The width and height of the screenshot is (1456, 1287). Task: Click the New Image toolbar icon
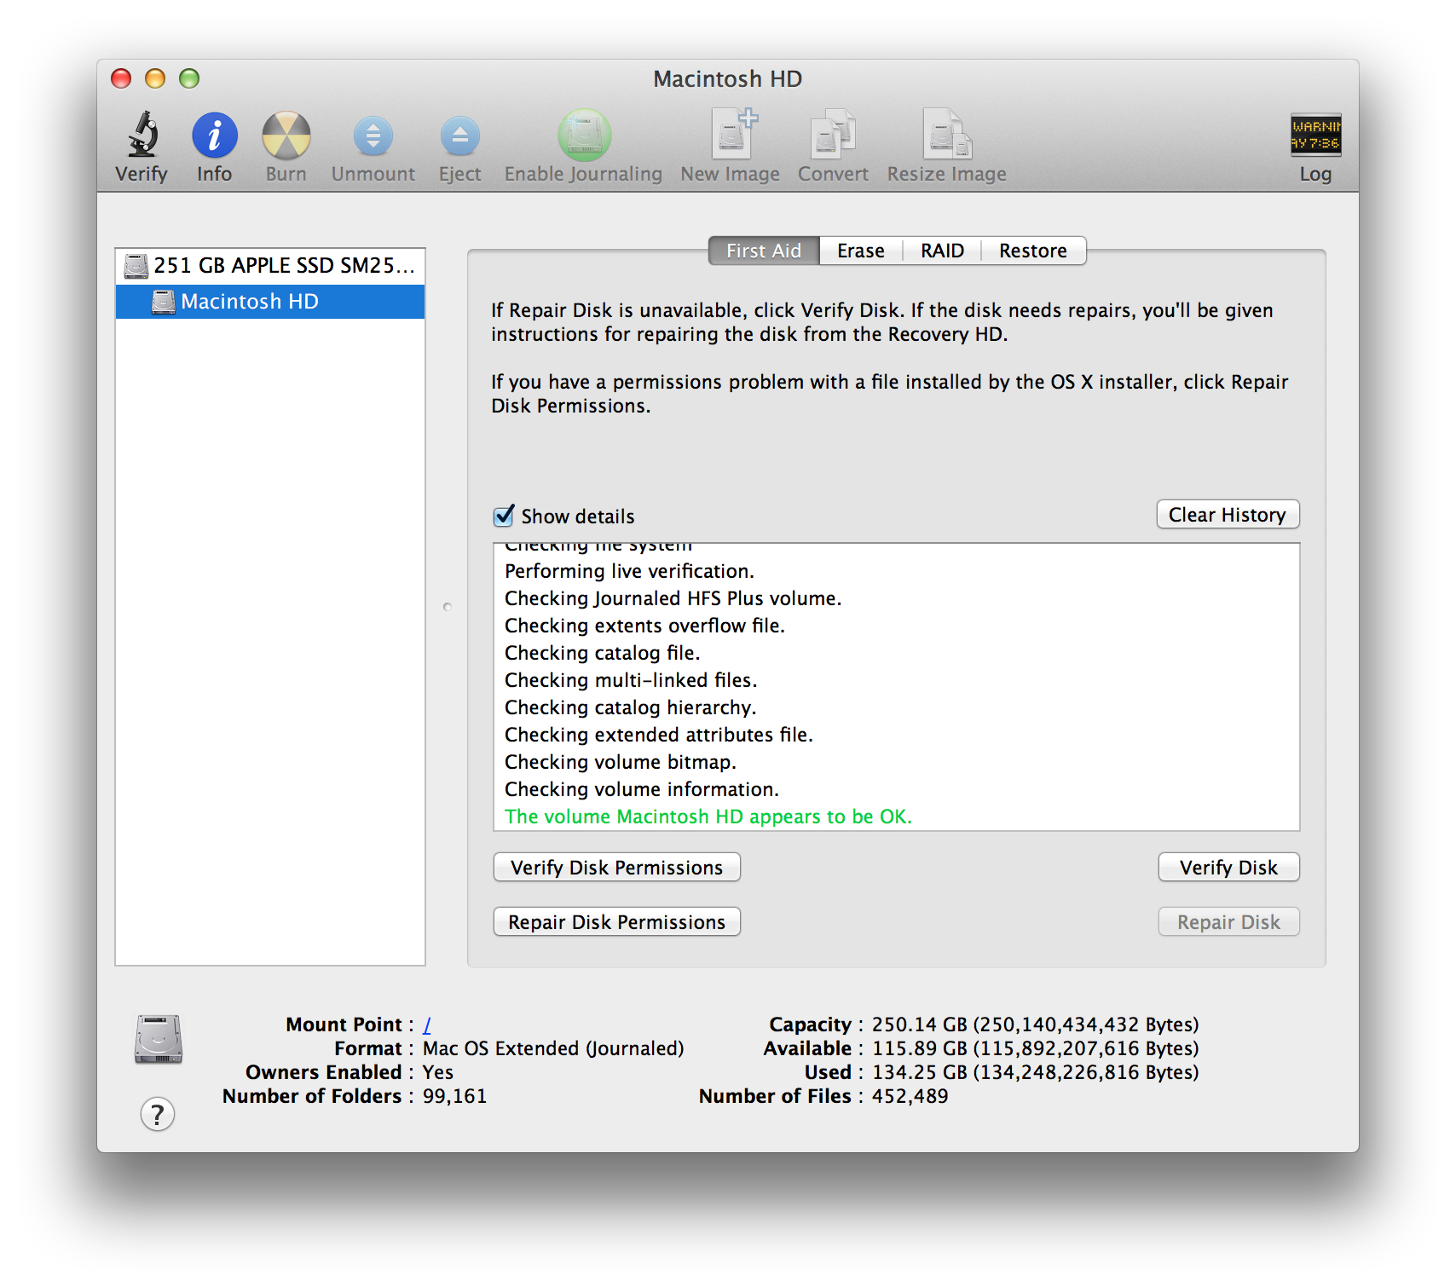point(732,135)
